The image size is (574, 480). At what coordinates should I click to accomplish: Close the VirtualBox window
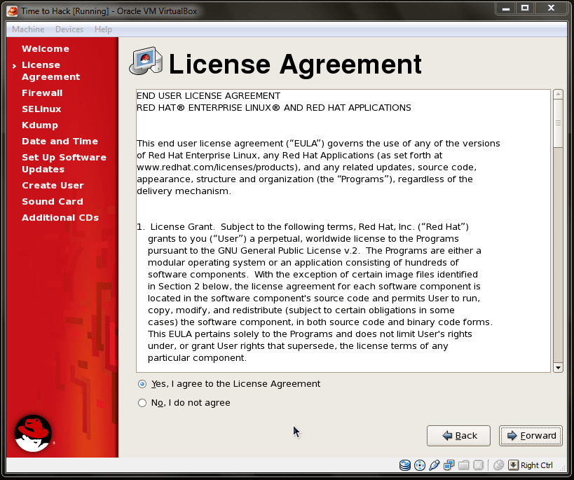tap(551, 8)
